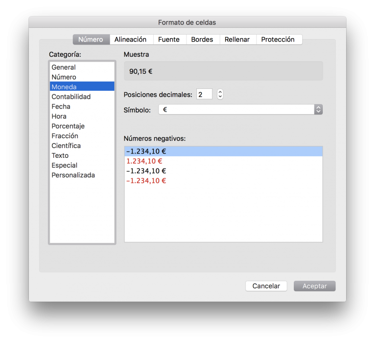Select General category
375x343 pixels.
[82, 67]
